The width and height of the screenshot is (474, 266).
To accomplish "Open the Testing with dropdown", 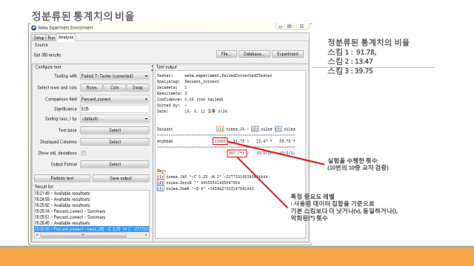I will (115, 76).
